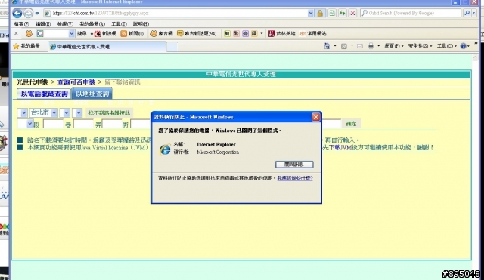The width and height of the screenshot is (484, 280).
Task: Click the Home icon in command bar
Action: click(327, 46)
